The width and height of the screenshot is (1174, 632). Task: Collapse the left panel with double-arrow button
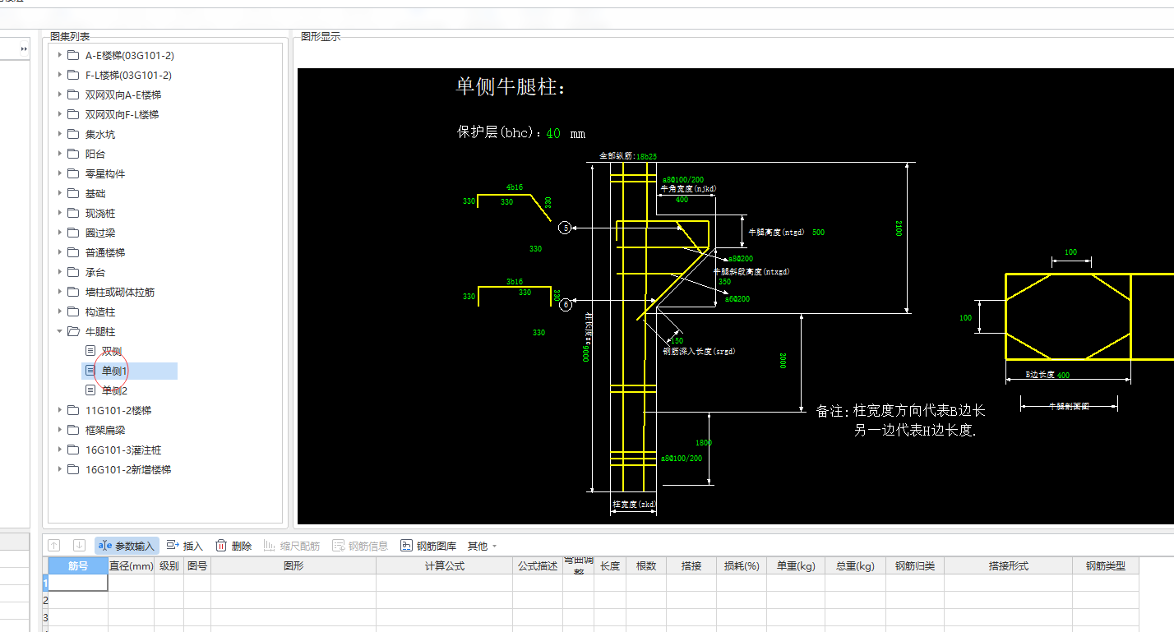(x=24, y=49)
